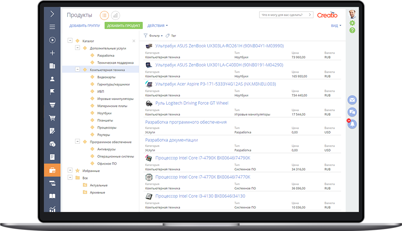Open the dashboards chart sidebar icon
This screenshot has width=402, height=231.
point(52,209)
